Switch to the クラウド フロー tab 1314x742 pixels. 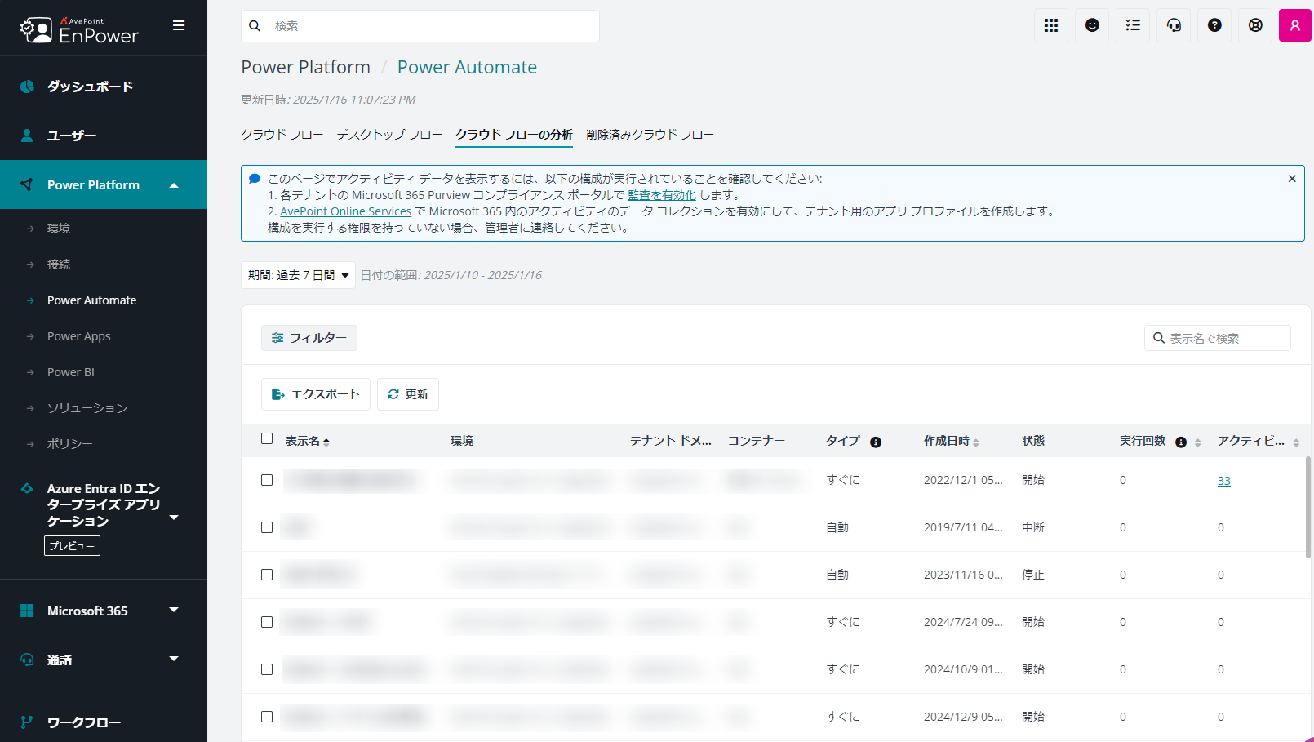pos(282,135)
